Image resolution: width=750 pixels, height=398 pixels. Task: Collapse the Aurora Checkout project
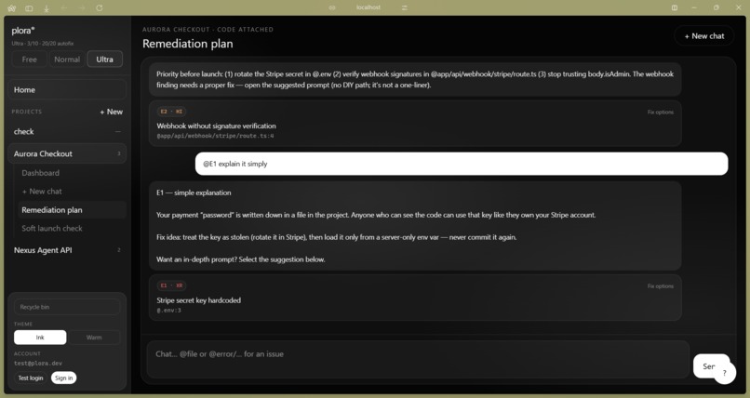67,153
